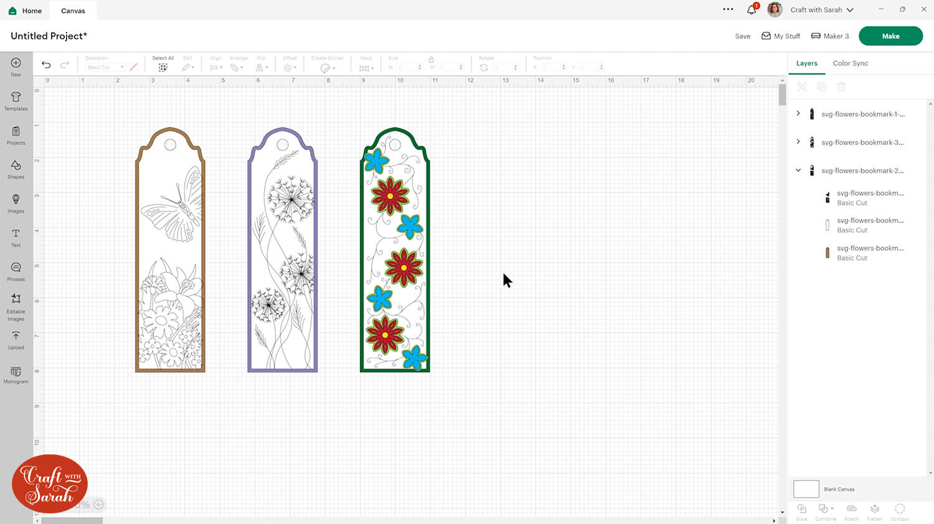The image size is (934, 524).
Task: Click the Select All icon
Action: pos(163,67)
